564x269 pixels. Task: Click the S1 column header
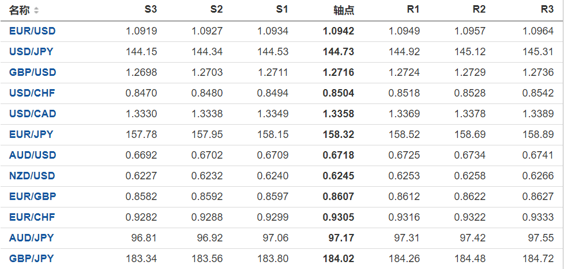click(282, 10)
